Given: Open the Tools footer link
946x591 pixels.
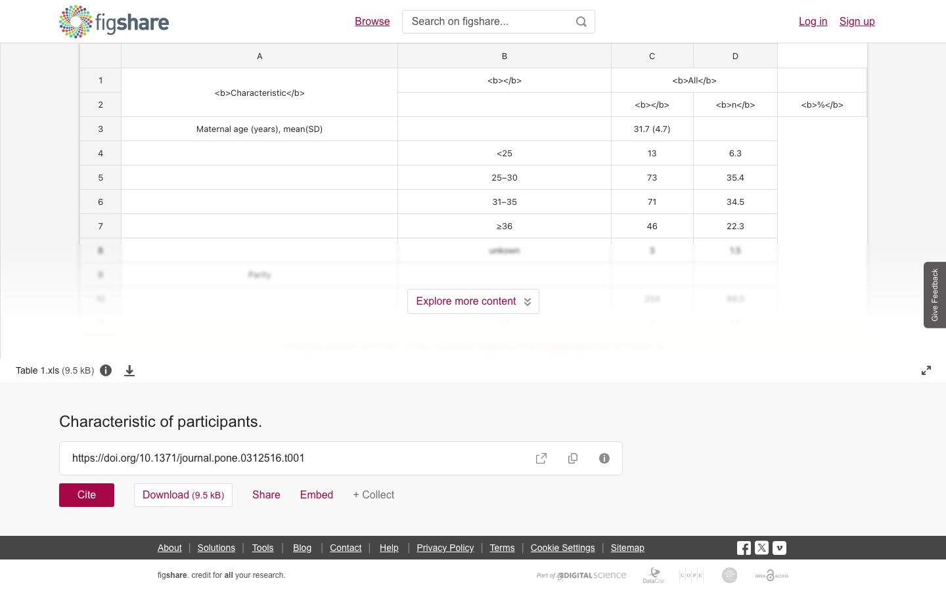Looking at the screenshot, I should 263,548.
